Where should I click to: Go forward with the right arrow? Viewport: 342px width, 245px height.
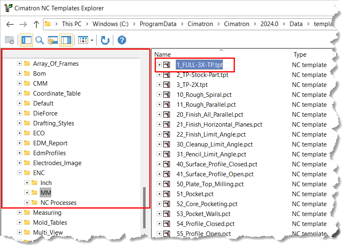click(23, 24)
